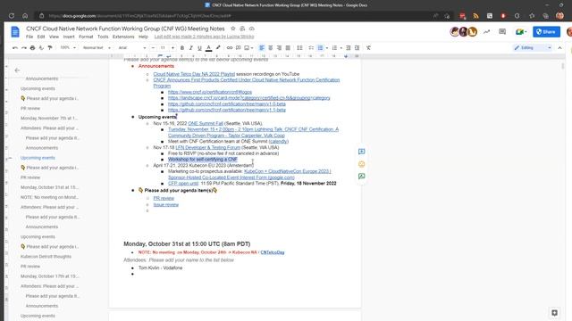Viewport: 572px width, 321px height.
Task: Check the cloud save status
Action: point(252,29)
